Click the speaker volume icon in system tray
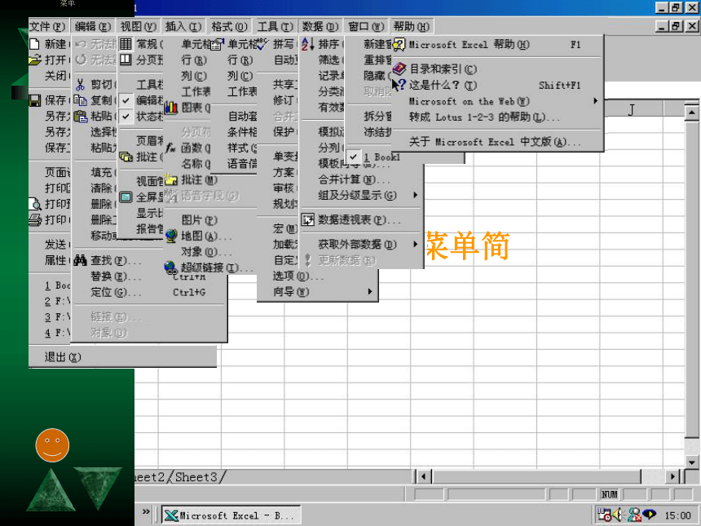 (x=618, y=515)
